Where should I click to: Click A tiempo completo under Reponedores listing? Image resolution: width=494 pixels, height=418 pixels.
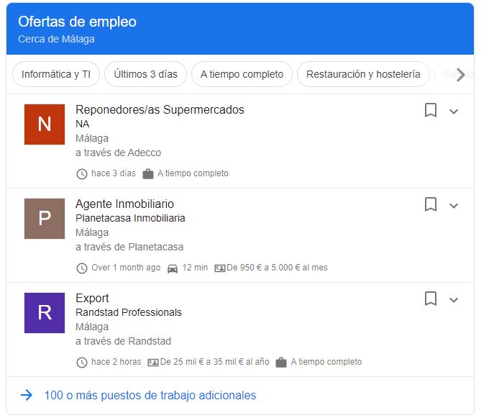pos(193,173)
